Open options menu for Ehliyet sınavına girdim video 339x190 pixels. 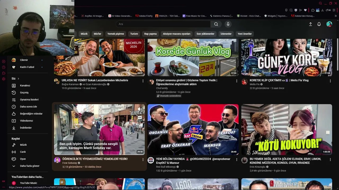237,81
